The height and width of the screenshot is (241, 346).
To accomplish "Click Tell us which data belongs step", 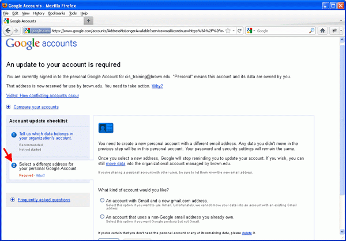I will 46,136.
